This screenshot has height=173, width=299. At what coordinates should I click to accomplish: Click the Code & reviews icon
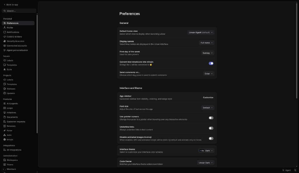tap(5, 37)
